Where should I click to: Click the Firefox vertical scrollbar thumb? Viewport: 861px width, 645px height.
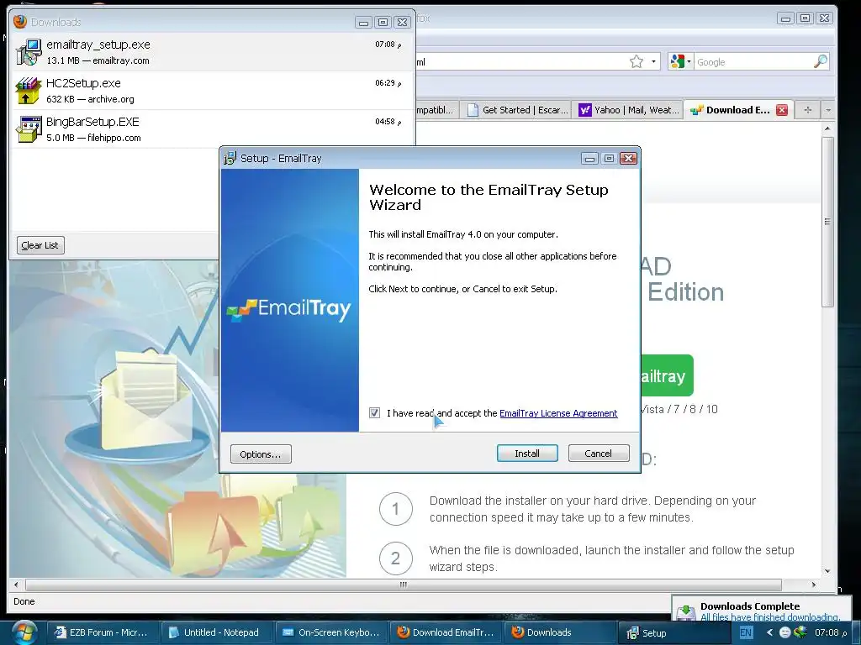828,222
